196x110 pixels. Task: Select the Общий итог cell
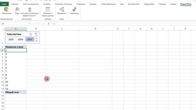(16, 92)
